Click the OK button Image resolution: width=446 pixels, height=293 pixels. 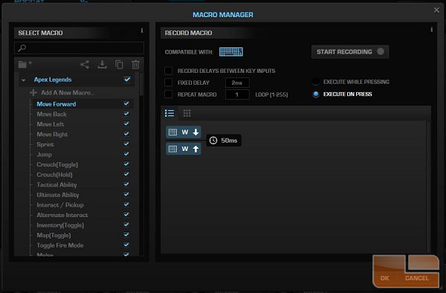384,278
